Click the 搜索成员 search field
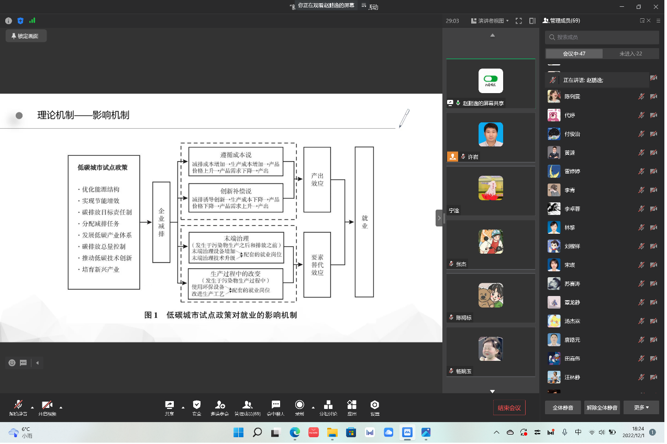 [x=602, y=38]
